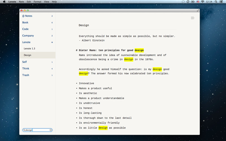Click the 12:14 clock in menu bar
226x141 pixels.
[209, 2]
